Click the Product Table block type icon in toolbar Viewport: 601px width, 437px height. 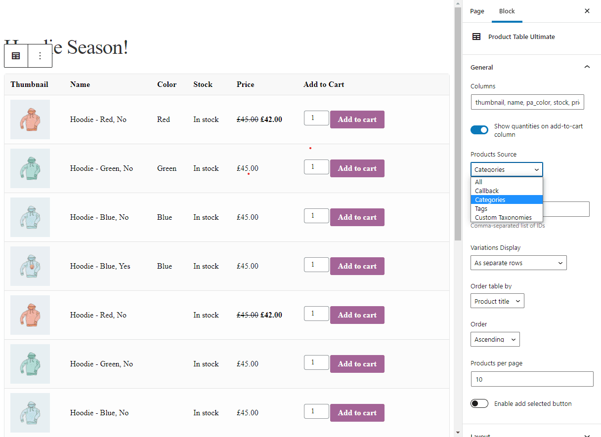pos(16,56)
